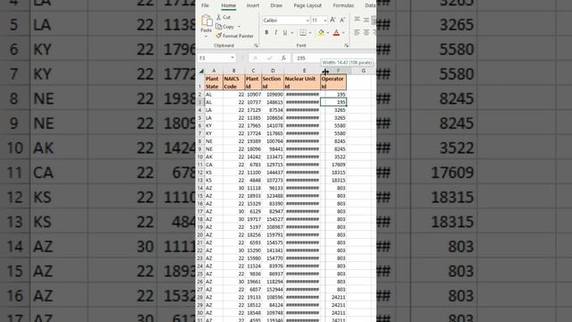
Task: Open the Paste options dropdown arrow
Action: coord(206,37)
